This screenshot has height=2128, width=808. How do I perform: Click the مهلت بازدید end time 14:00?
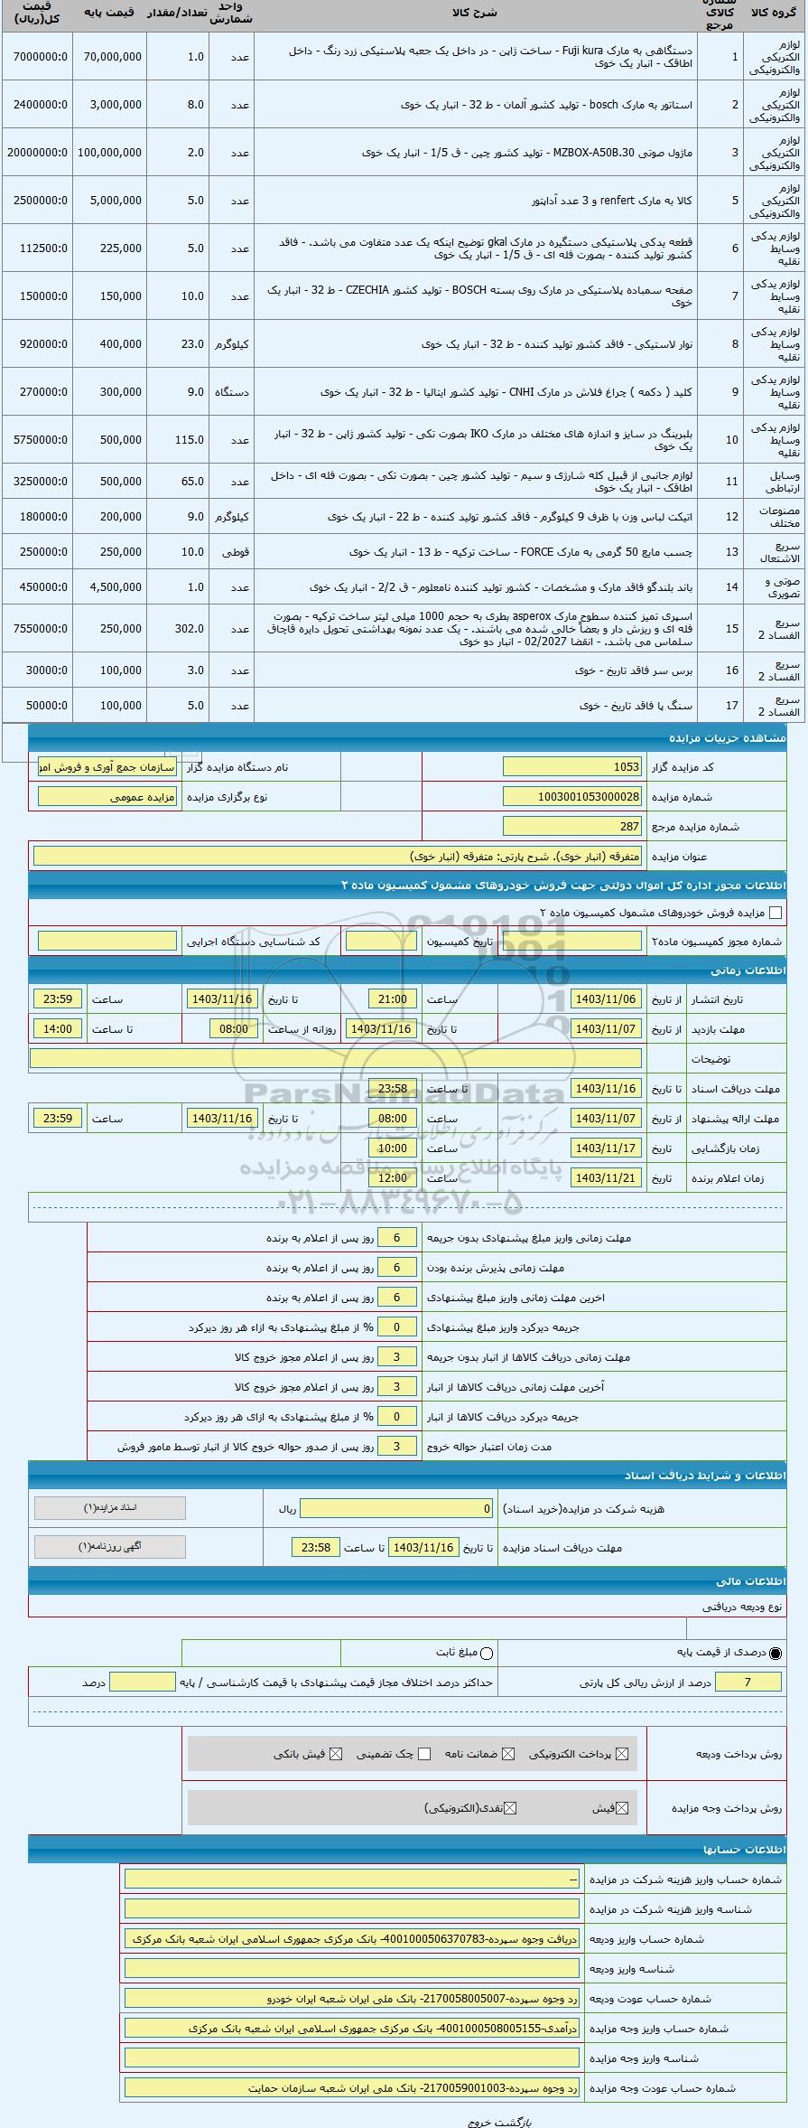58,1029
